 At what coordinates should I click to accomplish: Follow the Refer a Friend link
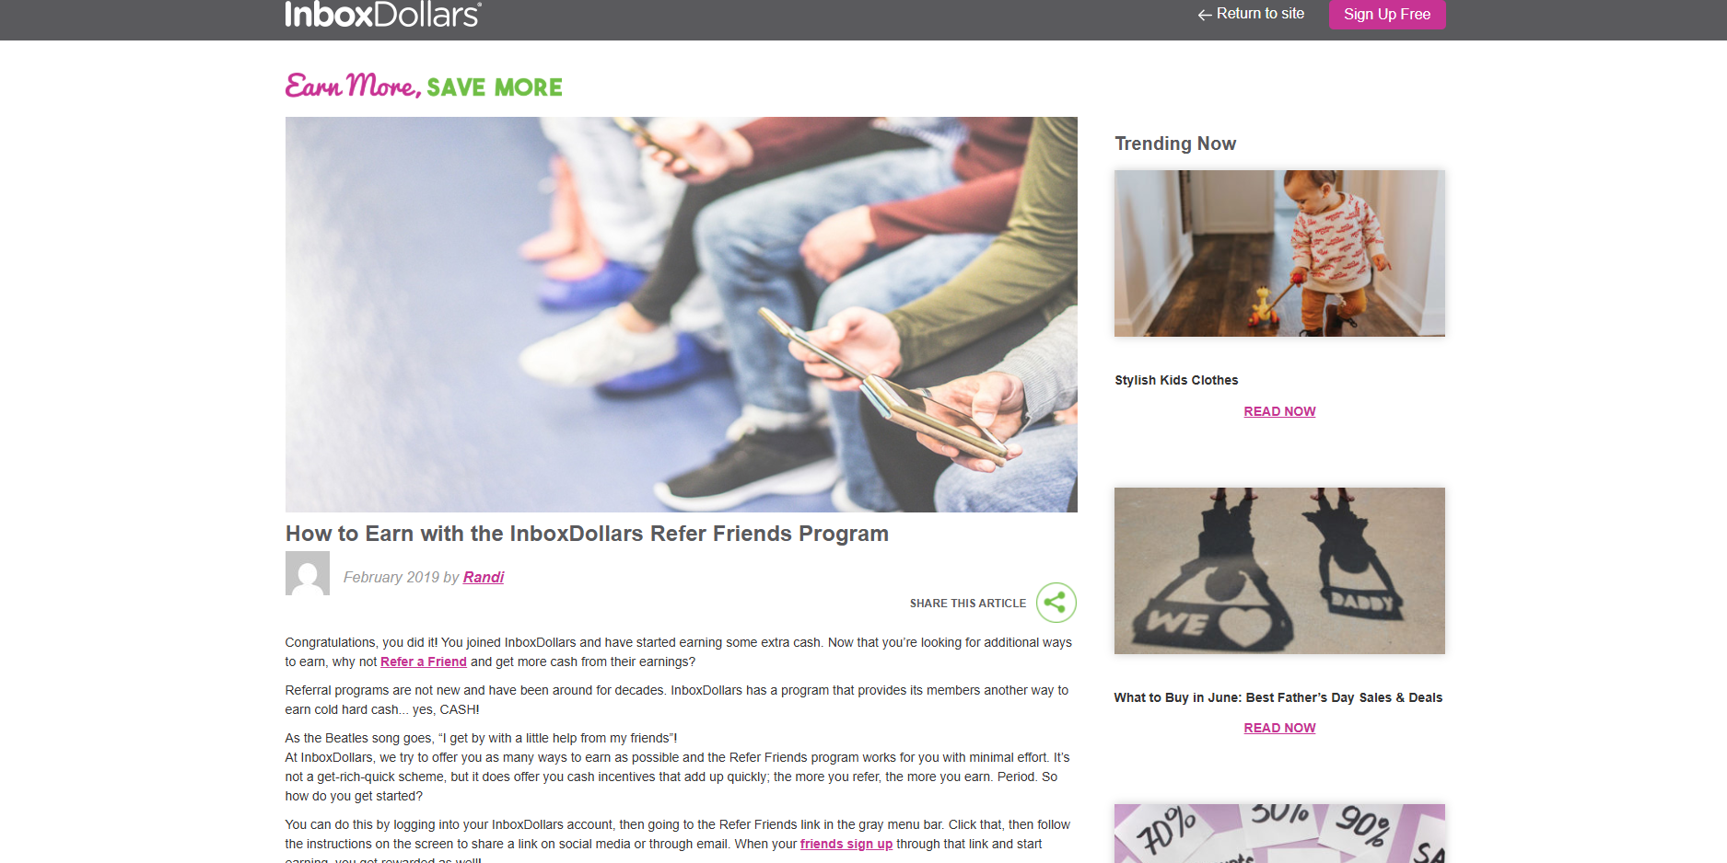coord(424,662)
